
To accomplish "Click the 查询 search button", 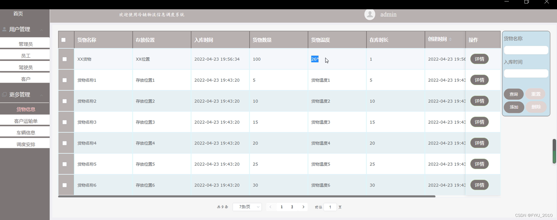I will click(514, 94).
